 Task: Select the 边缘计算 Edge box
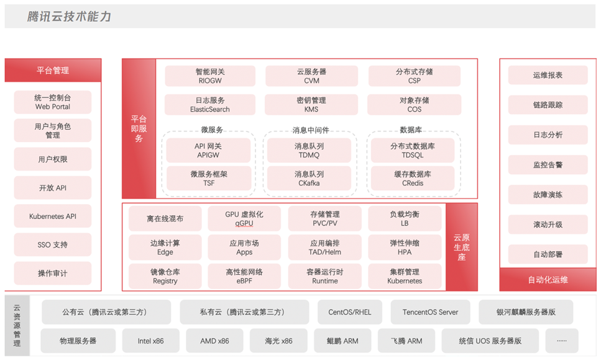pyautogui.click(x=165, y=248)
